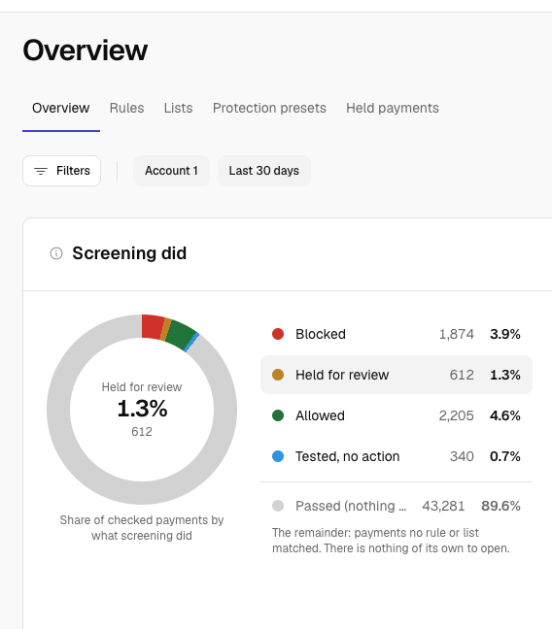Click the 2,205 Allowed count
Viewport: 552px width, 629px height.
tap(457, 415)
